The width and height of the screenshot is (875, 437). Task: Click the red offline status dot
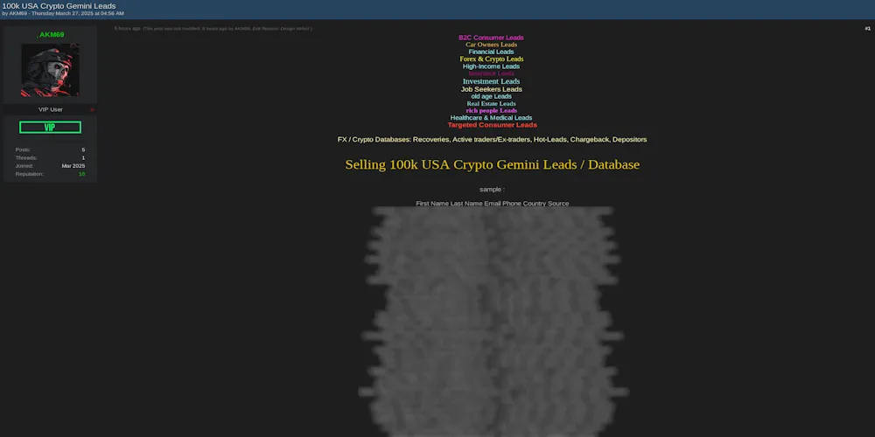click(x=92, y=110)
